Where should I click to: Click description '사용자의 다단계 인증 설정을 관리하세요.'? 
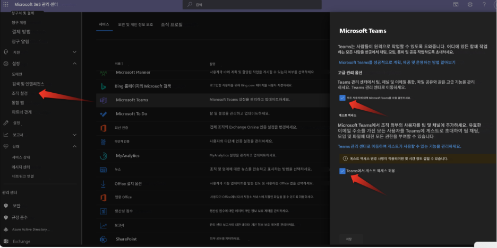coord(241,141)
